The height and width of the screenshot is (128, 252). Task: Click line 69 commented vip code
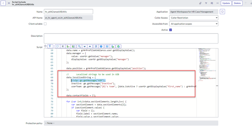coord(88,81)
